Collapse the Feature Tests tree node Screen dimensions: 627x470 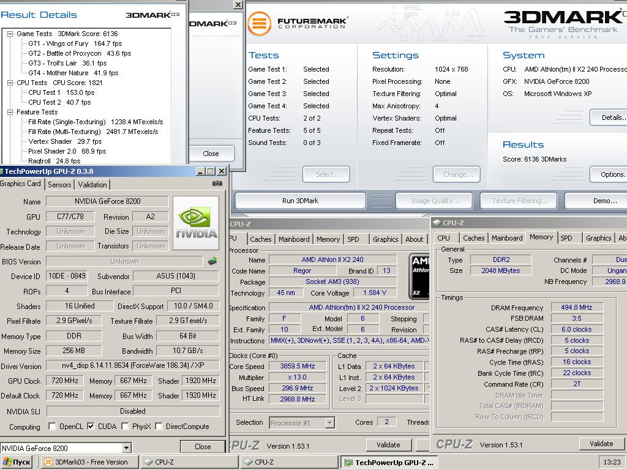click(x=10, y=113)
